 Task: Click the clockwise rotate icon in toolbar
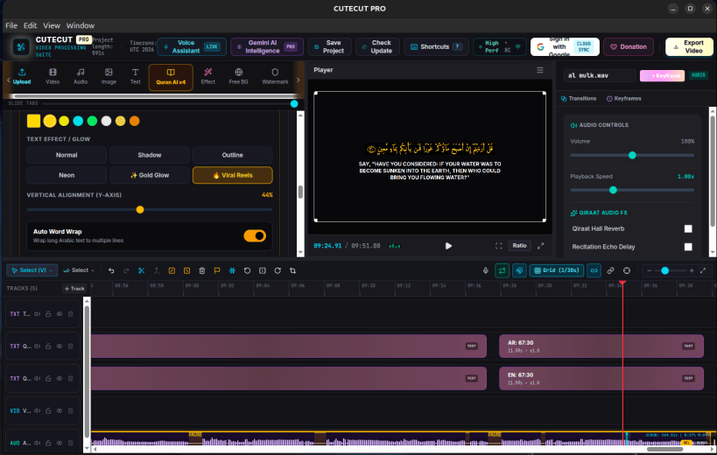point(278,270)
